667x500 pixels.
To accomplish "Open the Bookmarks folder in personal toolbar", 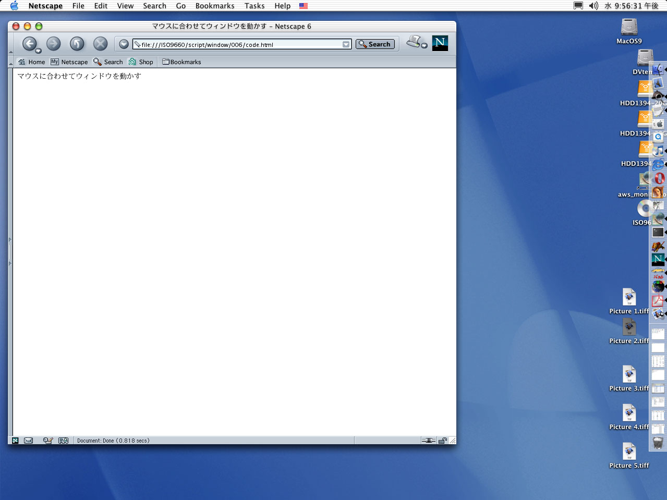I will pyautogui.click(x=181, y=62).
